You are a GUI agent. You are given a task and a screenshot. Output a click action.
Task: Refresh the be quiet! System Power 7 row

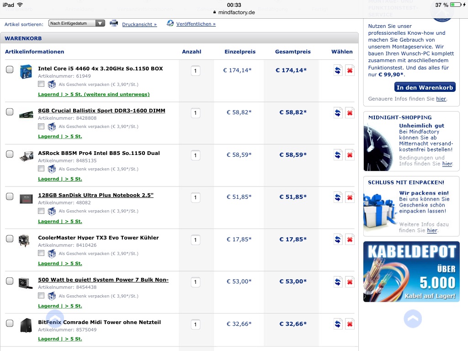(x=338, y=282)
